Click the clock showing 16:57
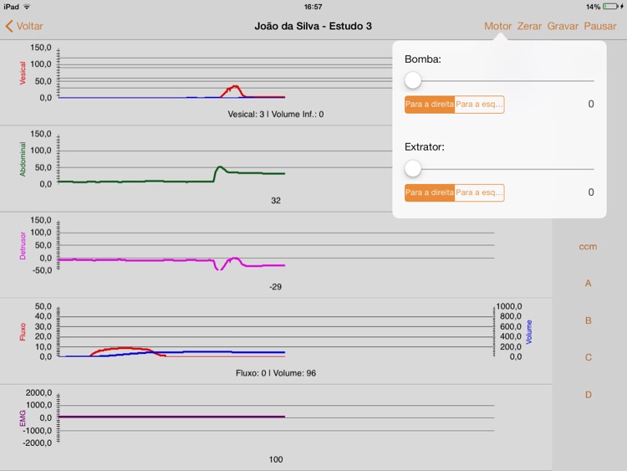 click(313, 7)
